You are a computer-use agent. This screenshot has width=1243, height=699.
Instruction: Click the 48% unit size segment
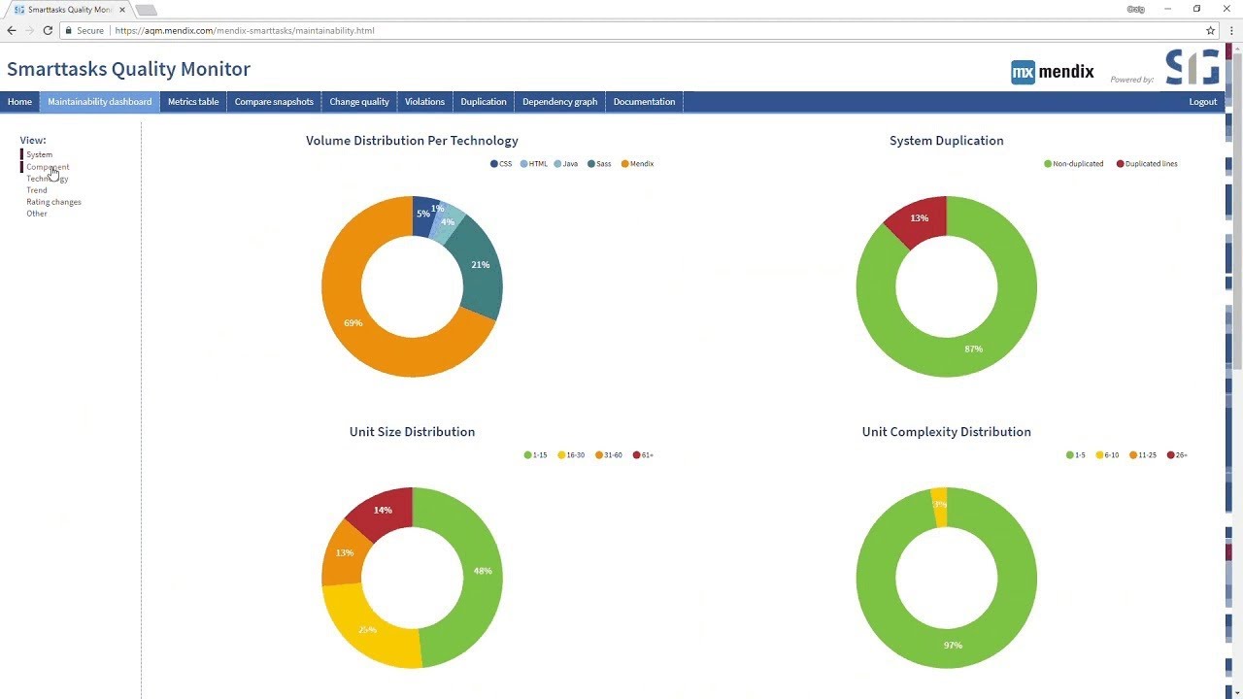[483, 571]
